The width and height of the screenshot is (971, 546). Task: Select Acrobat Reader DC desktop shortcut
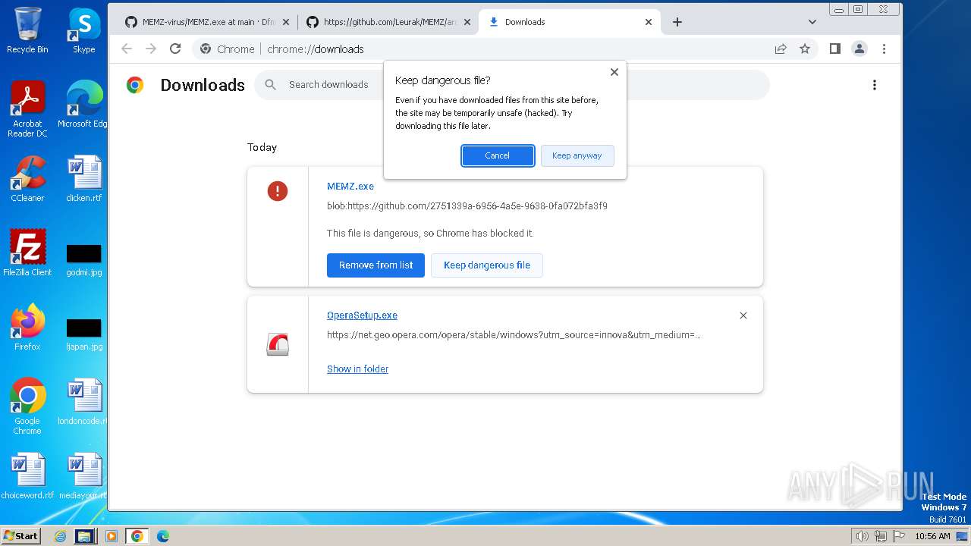pyautogui.click(x=27, y=109)
